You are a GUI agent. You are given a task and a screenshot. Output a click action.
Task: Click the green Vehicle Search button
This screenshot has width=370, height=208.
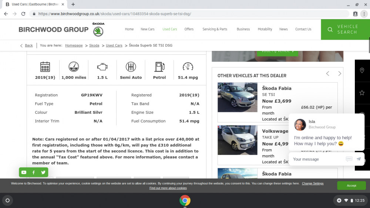346,30
